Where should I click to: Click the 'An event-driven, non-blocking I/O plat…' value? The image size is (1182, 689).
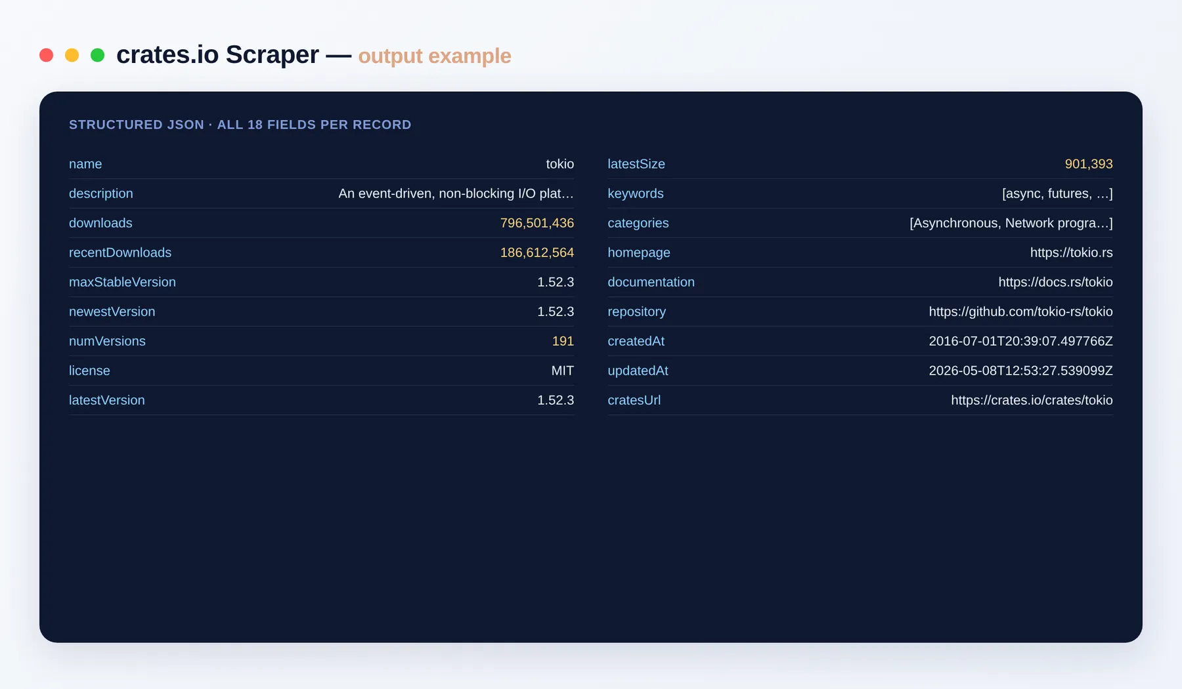point(456,194)
